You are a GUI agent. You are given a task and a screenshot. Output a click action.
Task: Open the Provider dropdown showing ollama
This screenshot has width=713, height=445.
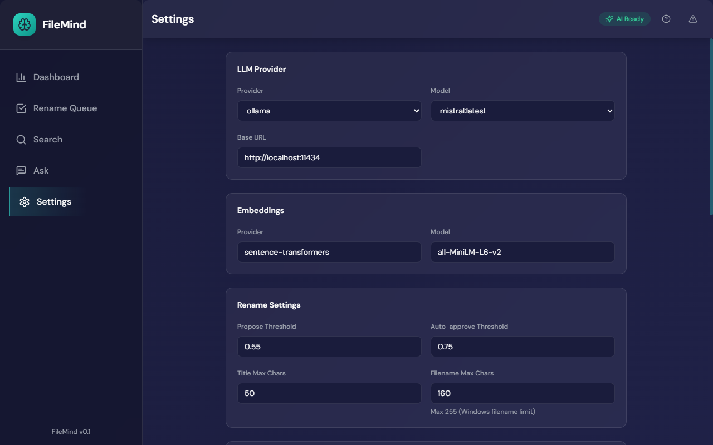329,111
